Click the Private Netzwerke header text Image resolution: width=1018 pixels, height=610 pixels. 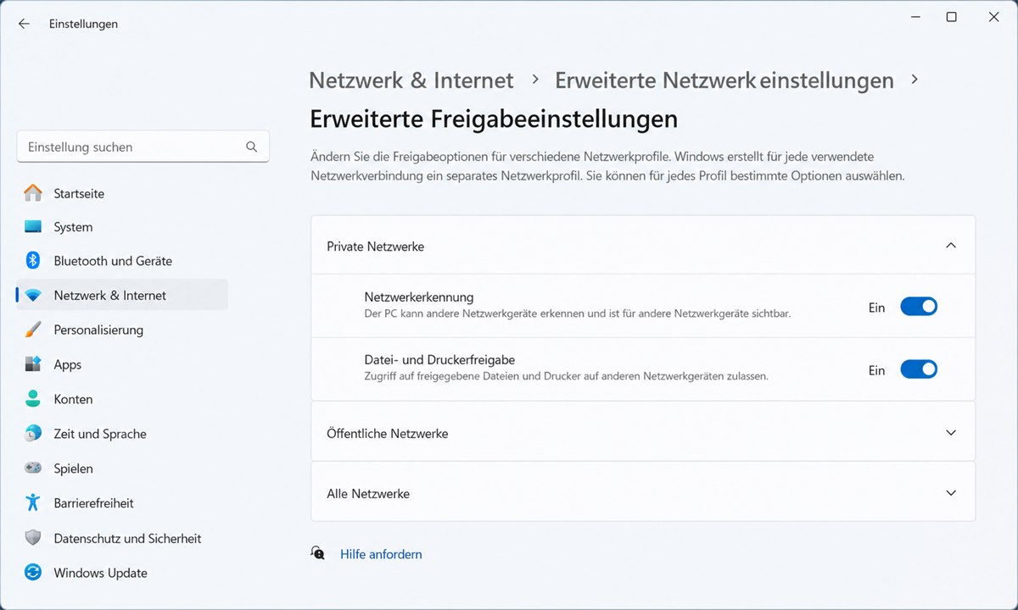point(375,247)
